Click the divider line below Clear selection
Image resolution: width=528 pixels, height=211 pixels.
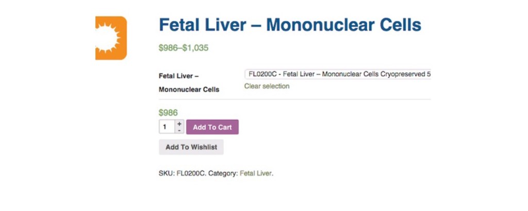tap(294, 99)
